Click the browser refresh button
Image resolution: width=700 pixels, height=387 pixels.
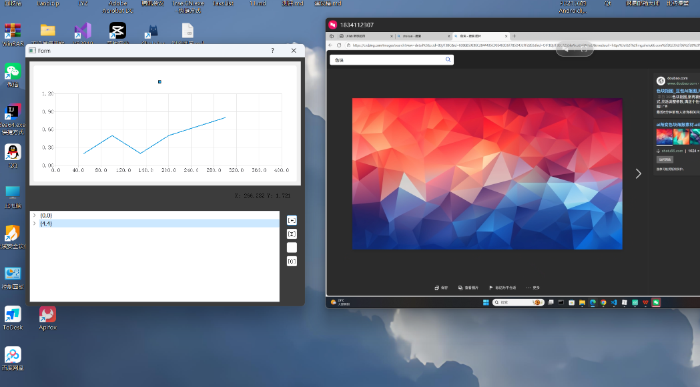(339, 45)
